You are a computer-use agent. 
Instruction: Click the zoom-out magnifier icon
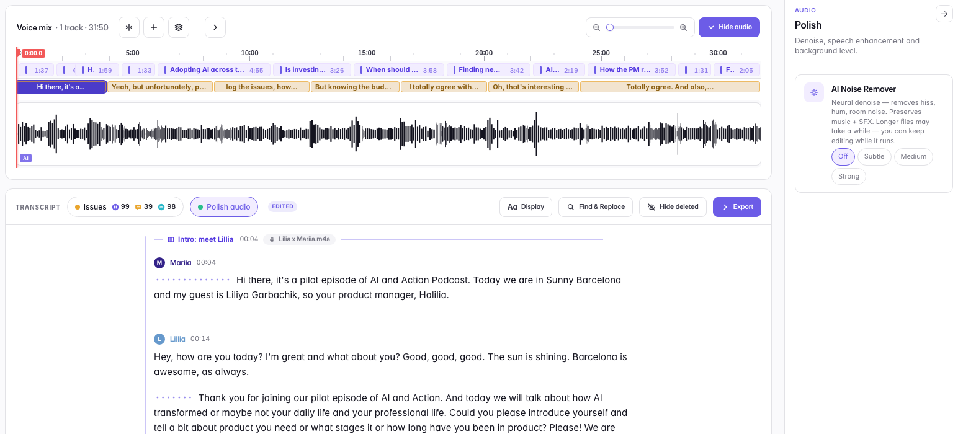pos(596,27)
